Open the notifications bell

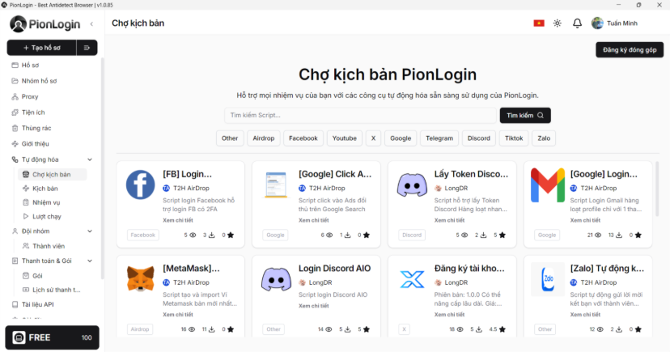(x=577, y=23)
